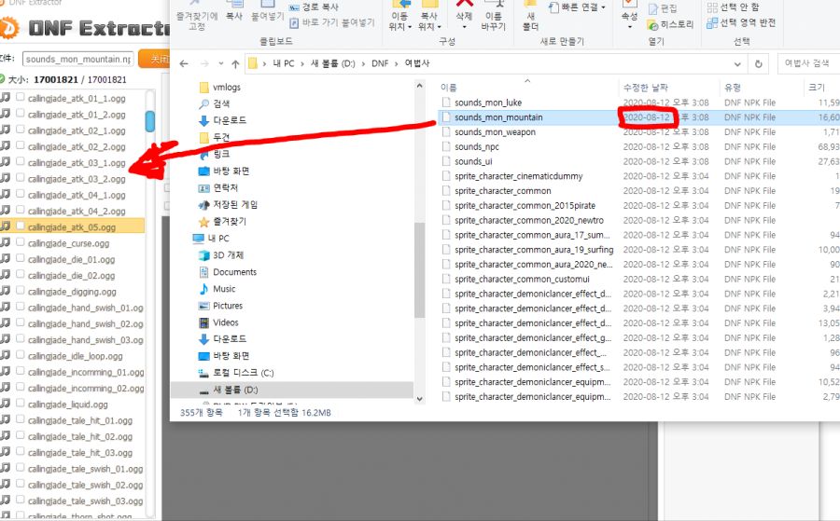
Task: Select the sounds_ui file
Action: pyautogui.click(x=473, y=161)
